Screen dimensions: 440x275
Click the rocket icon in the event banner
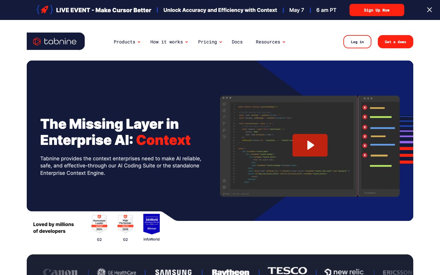45,10
